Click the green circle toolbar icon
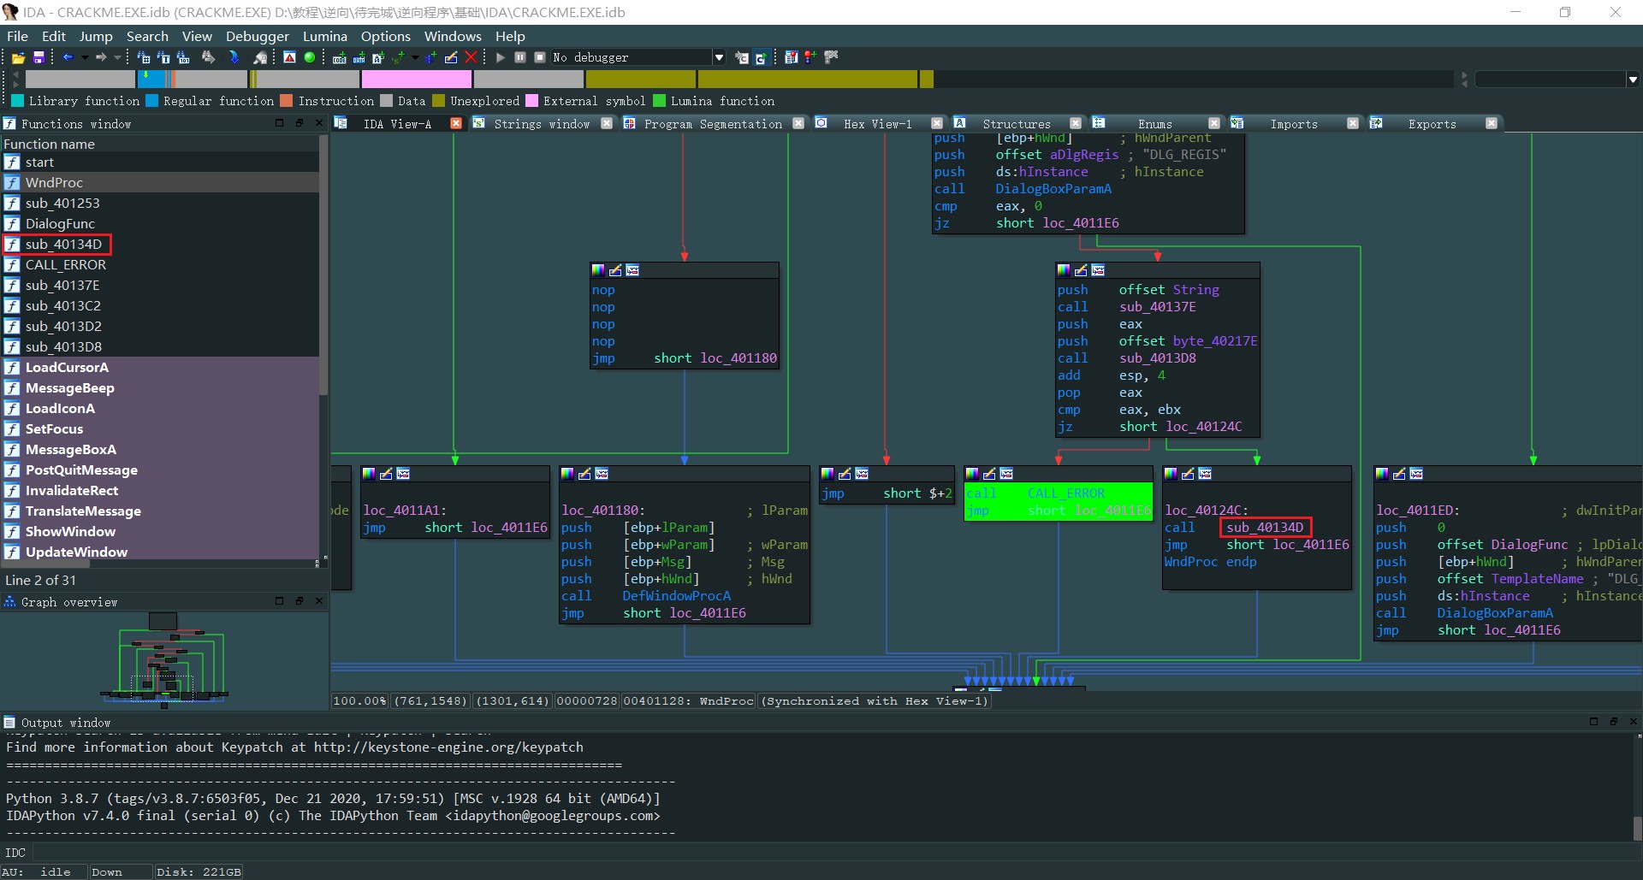Viewport: 1643px width, 880px height. click(x=310, y=57)
